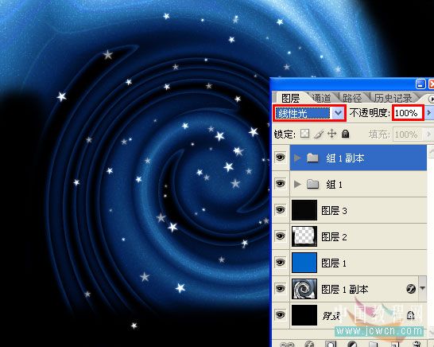
Task: Hide 图层 1 with its eye icon
Action: (280, 262)
